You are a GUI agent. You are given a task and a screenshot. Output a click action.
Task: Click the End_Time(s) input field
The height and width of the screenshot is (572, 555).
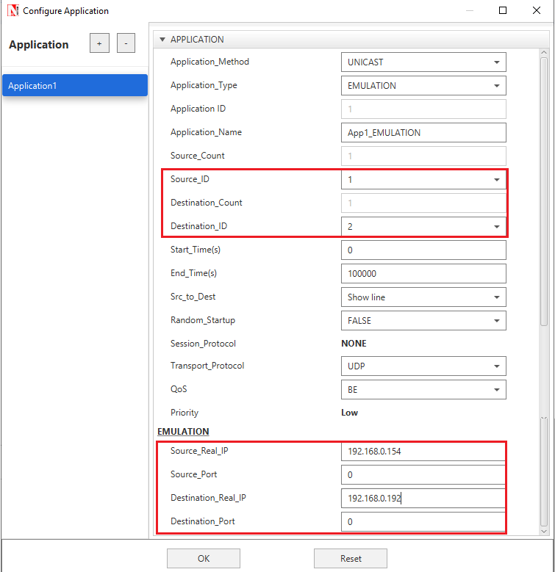[x=423, y=274]
